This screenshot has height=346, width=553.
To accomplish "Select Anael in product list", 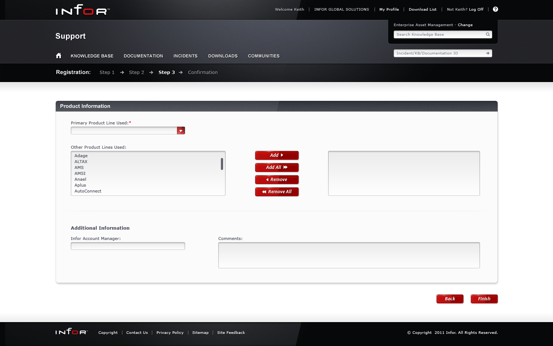I will pos(80,179).
